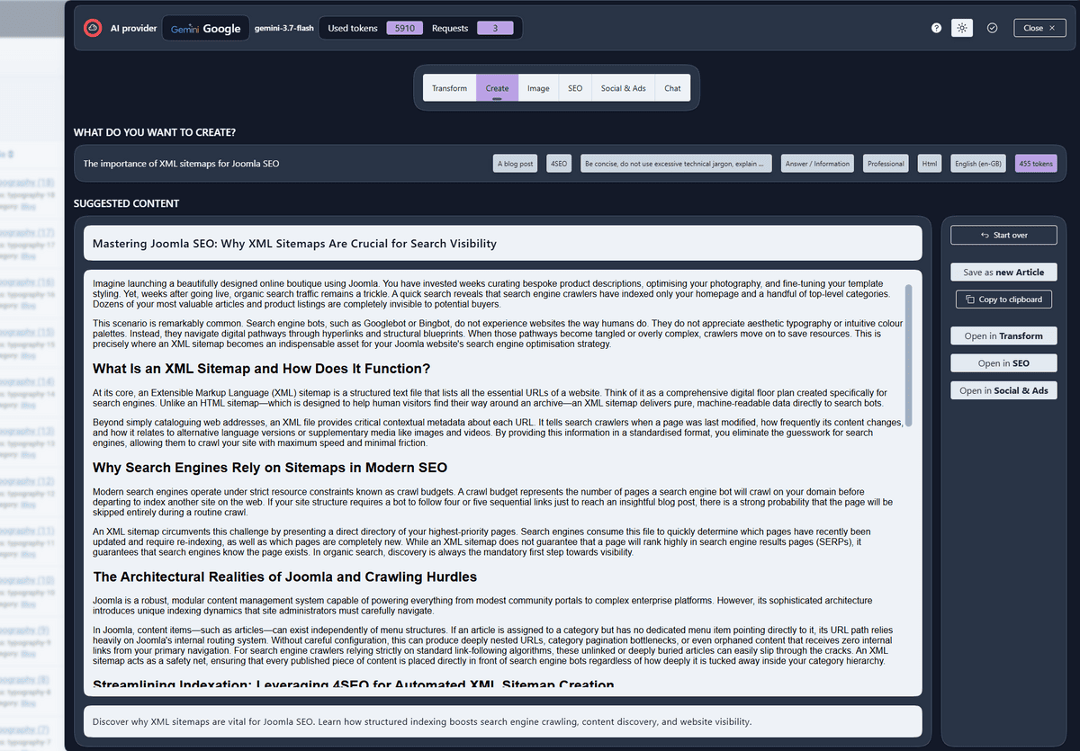This screenshot has width=1080, height=751.
Task: Click the 'SUGGESTED CONTENT' label
Action: (127, 203)
